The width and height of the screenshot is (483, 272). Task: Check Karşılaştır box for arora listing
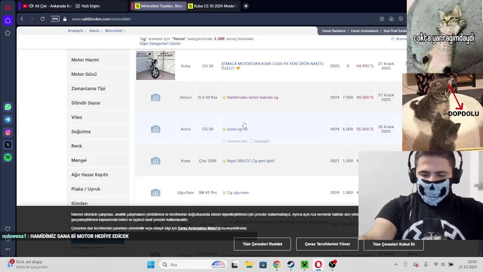252,141
